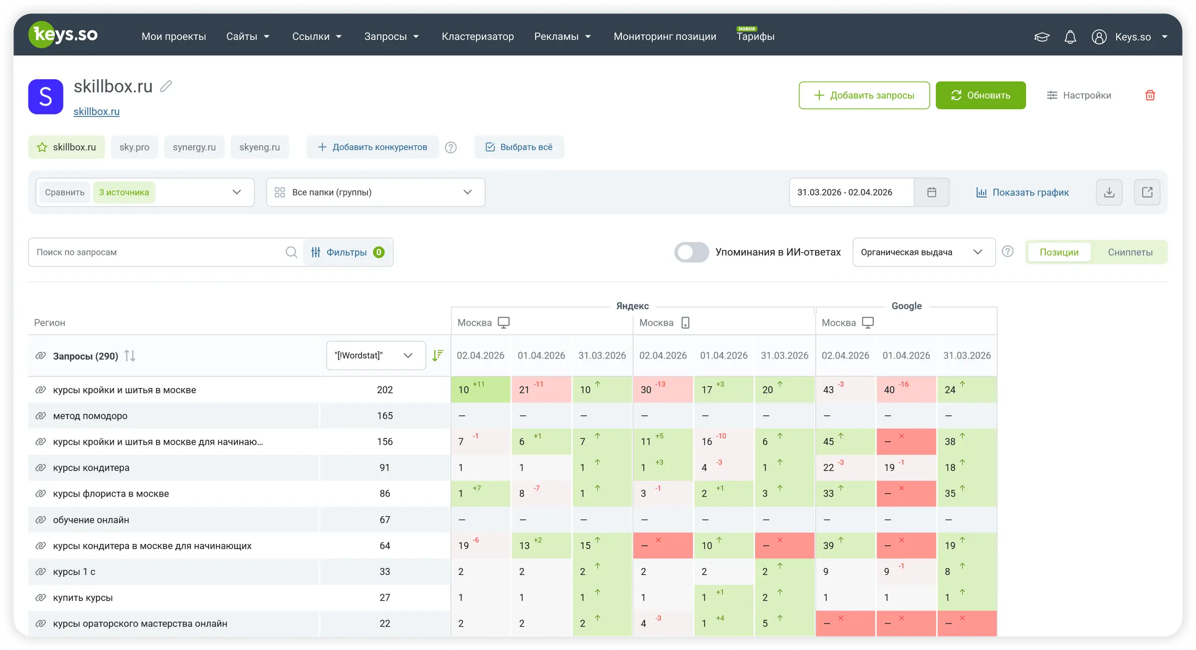Click Google group header label
This screenshot has width=1196, height=650.
pos(906,306)
